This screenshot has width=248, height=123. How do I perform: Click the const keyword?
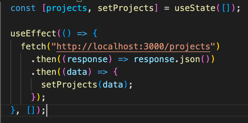pyautogui.click(x=23, y=8)
